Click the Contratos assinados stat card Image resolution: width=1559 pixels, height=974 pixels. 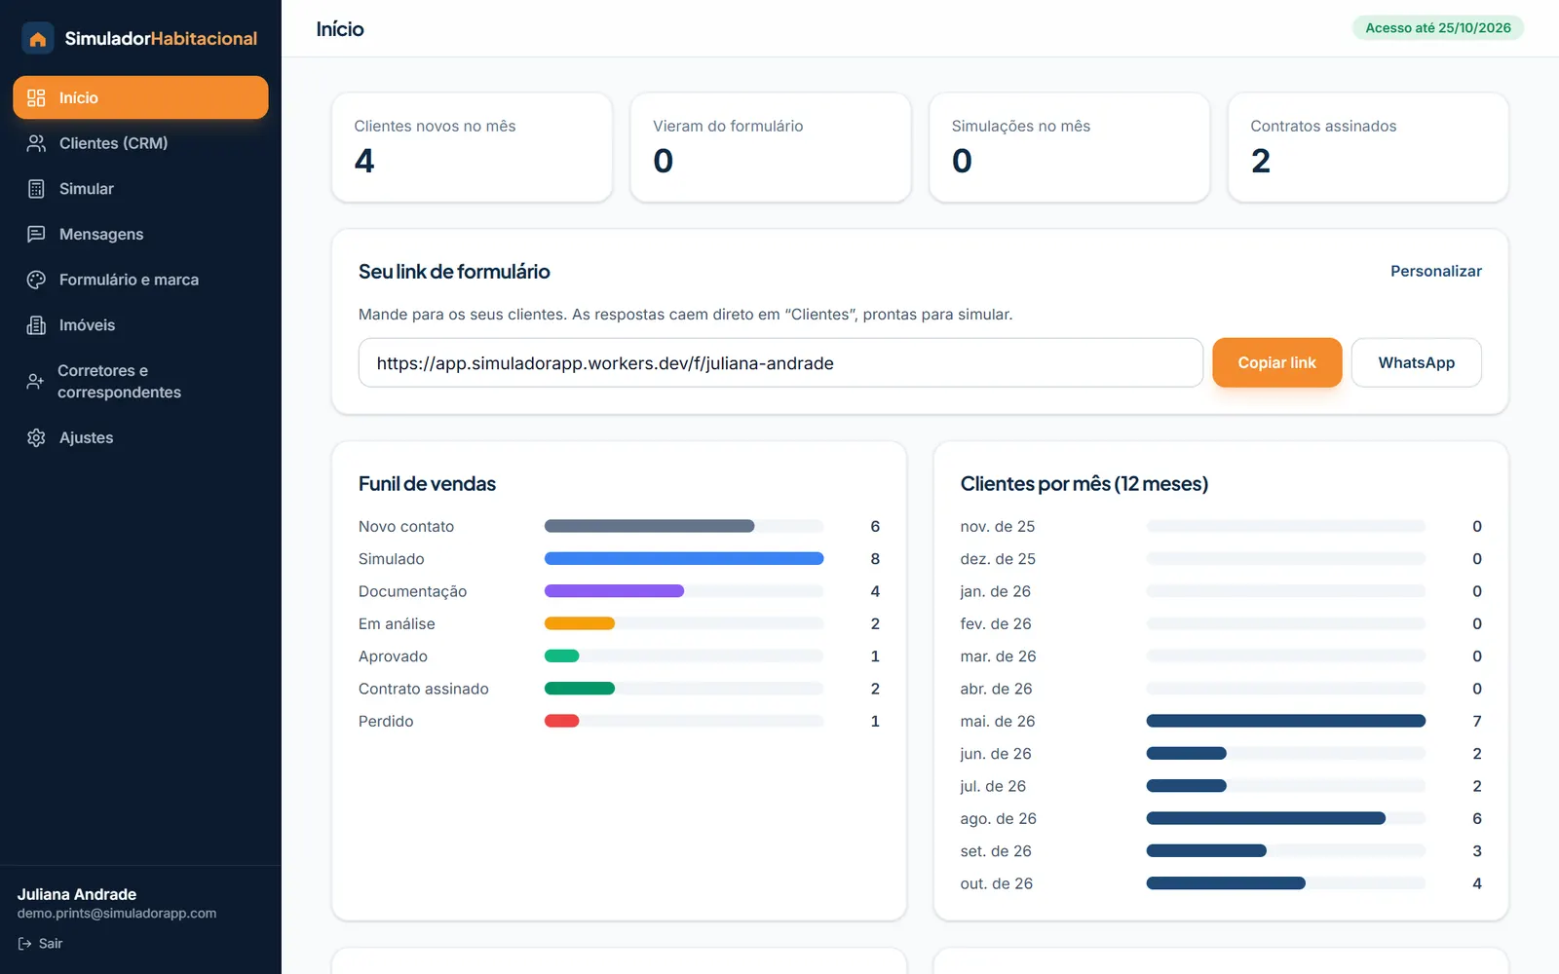tap(1368, 147)
